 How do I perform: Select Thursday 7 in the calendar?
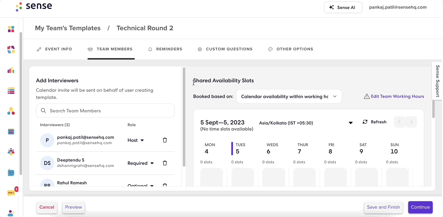click(303, 148)
